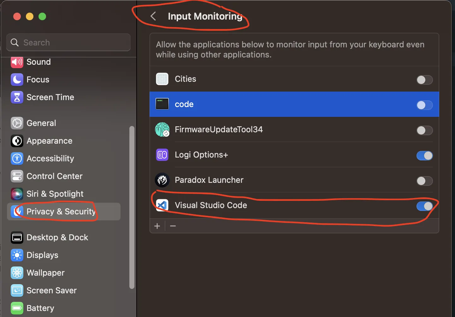The width and height of the screenshot is (455, 317).
Task: Open Desktop & Dock settings
Action: [x=57, y=237]
